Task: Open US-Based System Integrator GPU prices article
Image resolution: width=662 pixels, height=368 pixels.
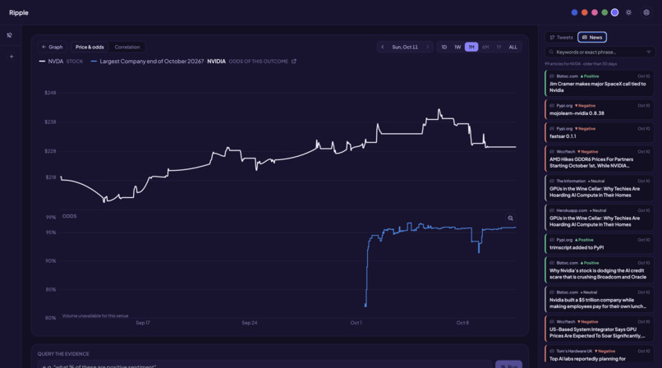Action: [600, 329]
